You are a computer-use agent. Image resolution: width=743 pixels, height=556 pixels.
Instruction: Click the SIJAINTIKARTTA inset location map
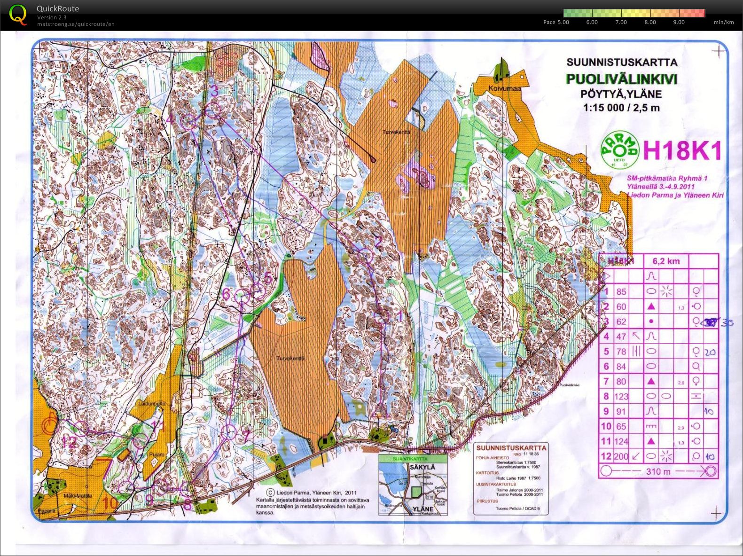point(413,486)
